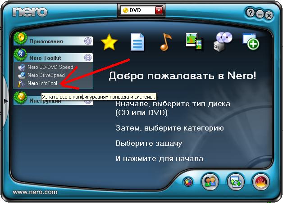Click the Выберите задачу text
The image size is (283, 203).
point(149,144)
